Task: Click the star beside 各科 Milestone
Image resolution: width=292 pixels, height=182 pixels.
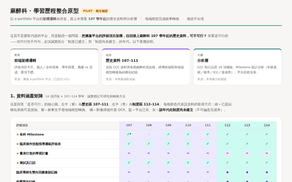Action: 17,135
